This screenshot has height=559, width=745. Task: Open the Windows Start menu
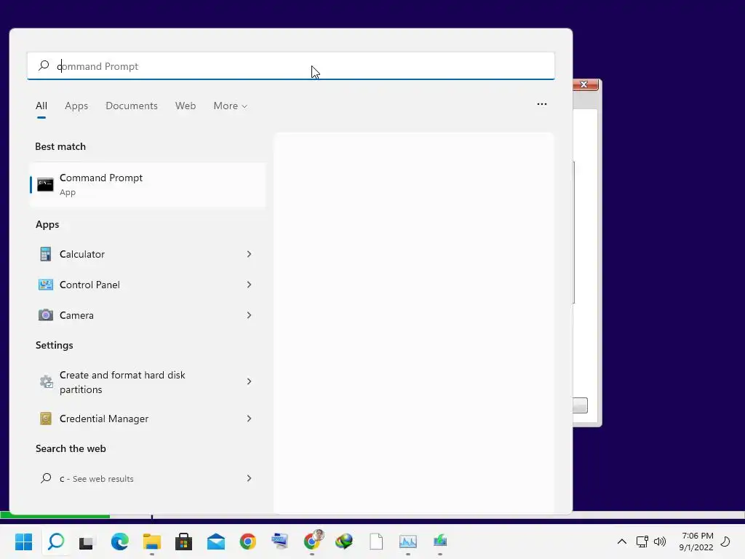coord(23,542)
